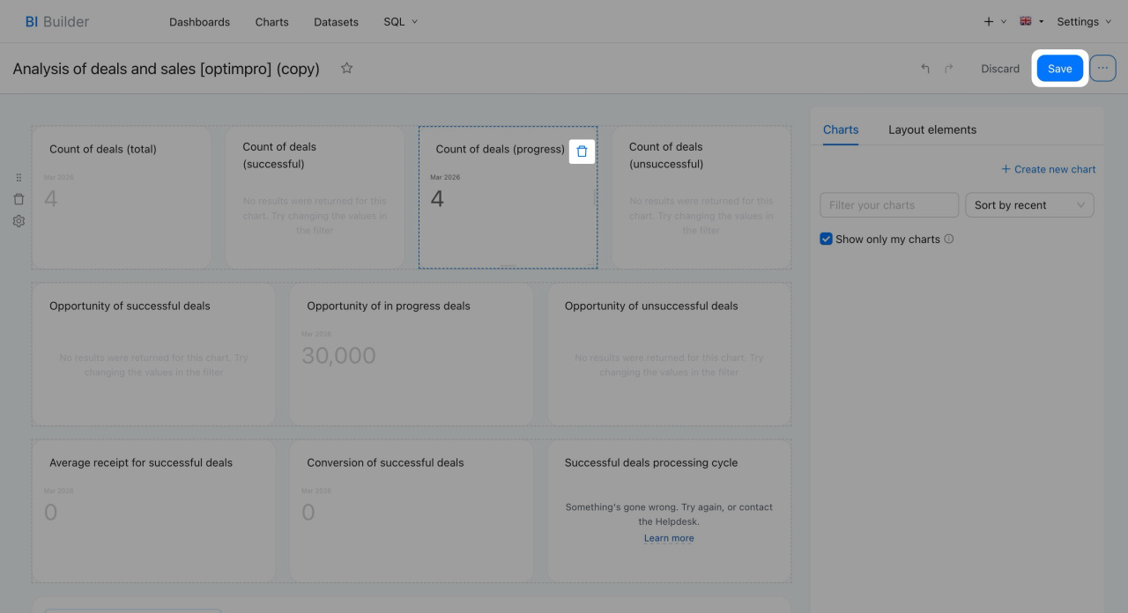Star the dashboard as favorite
The image size is (1128, 613).
[347, 69]
